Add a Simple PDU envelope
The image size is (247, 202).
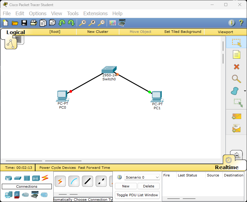point(236,117)
